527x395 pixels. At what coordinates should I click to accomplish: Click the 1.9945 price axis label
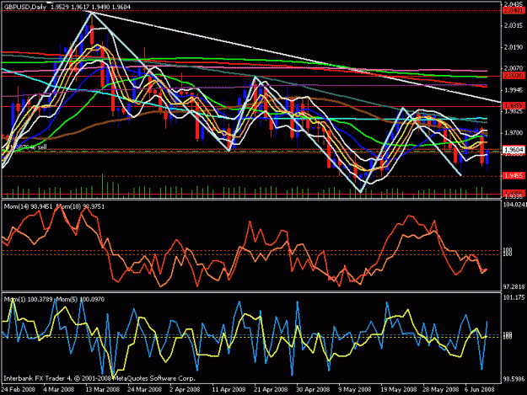coord(514,90)
